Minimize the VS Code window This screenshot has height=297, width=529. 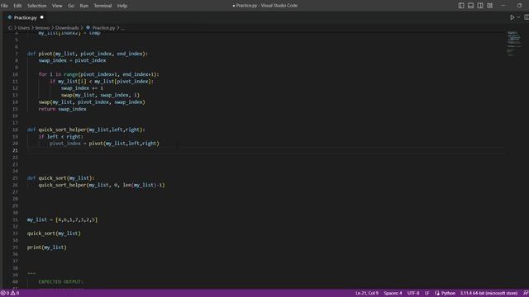click(503, 6)
